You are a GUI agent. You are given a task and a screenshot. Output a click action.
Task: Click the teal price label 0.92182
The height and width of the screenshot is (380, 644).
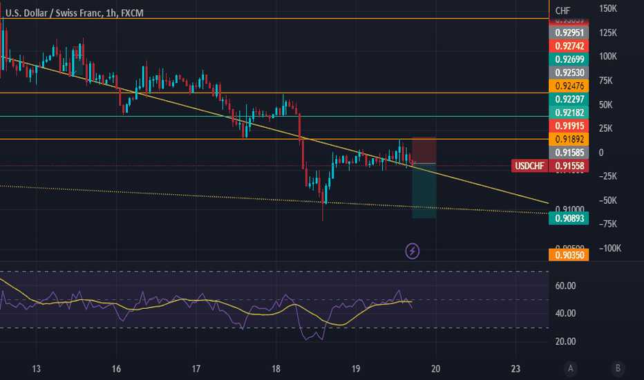tap(569, 113)
